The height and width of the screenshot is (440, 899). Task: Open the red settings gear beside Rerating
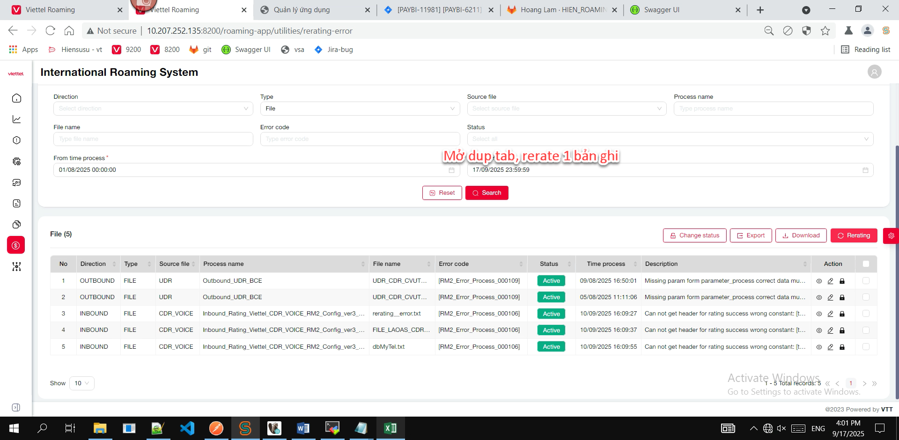(891, 235)
